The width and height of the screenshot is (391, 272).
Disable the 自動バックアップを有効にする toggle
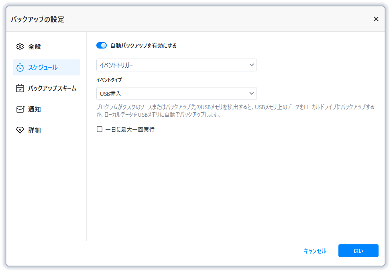(101, 46)
